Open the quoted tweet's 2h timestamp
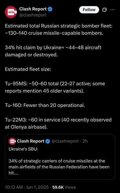Screen dimensions: 120x193 tap(85, 141)
